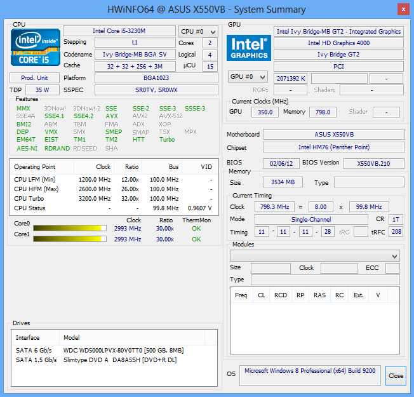Click the Core1 usage bar
Image resolution: width=414 pixels, height=397 pixels.
[70, 239]
